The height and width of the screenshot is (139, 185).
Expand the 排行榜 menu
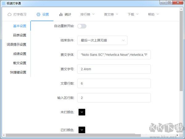(87, 14)
